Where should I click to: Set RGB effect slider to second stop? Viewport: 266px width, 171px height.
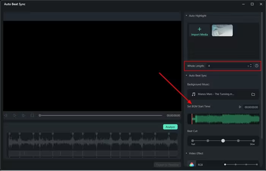coord(236,164)
